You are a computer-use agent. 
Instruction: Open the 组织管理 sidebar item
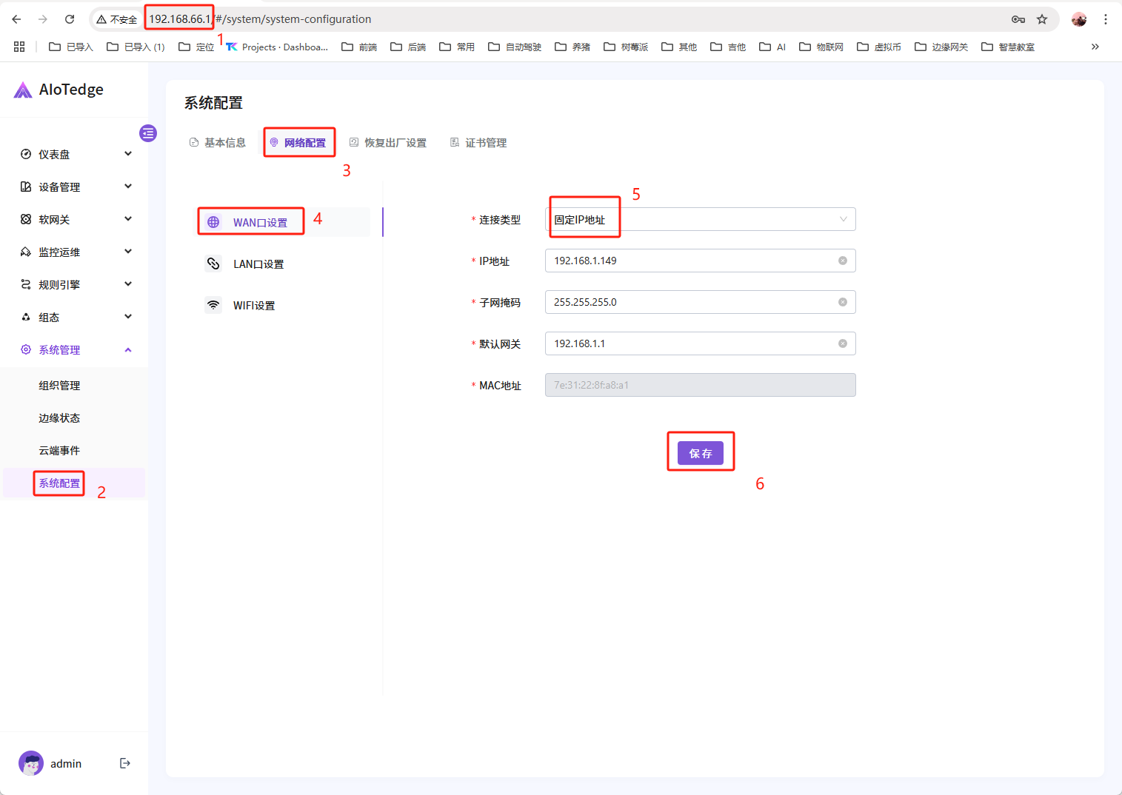(59, 386)
